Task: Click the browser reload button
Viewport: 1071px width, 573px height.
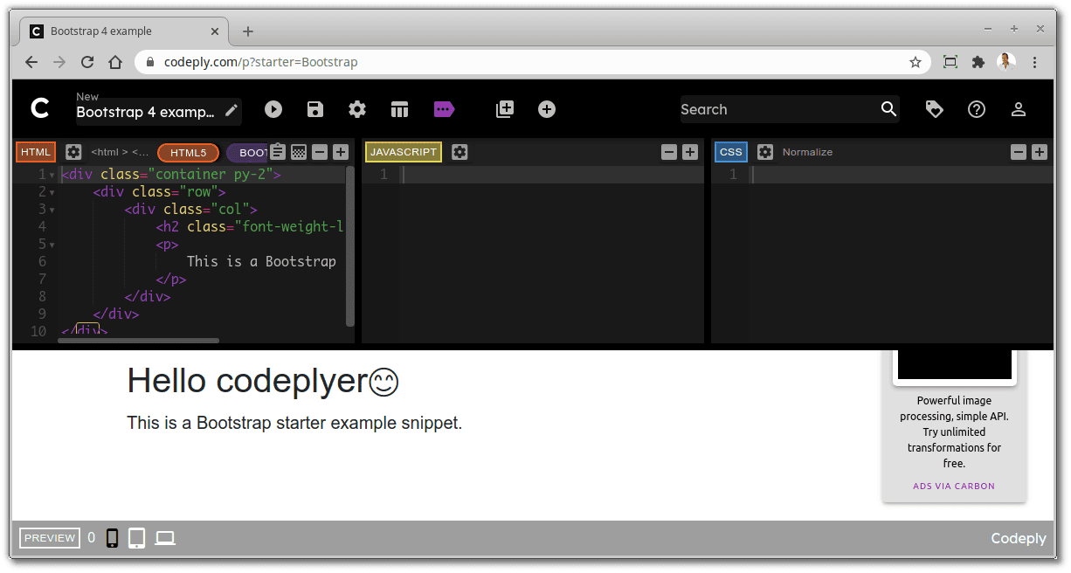Action: point(87,62)
